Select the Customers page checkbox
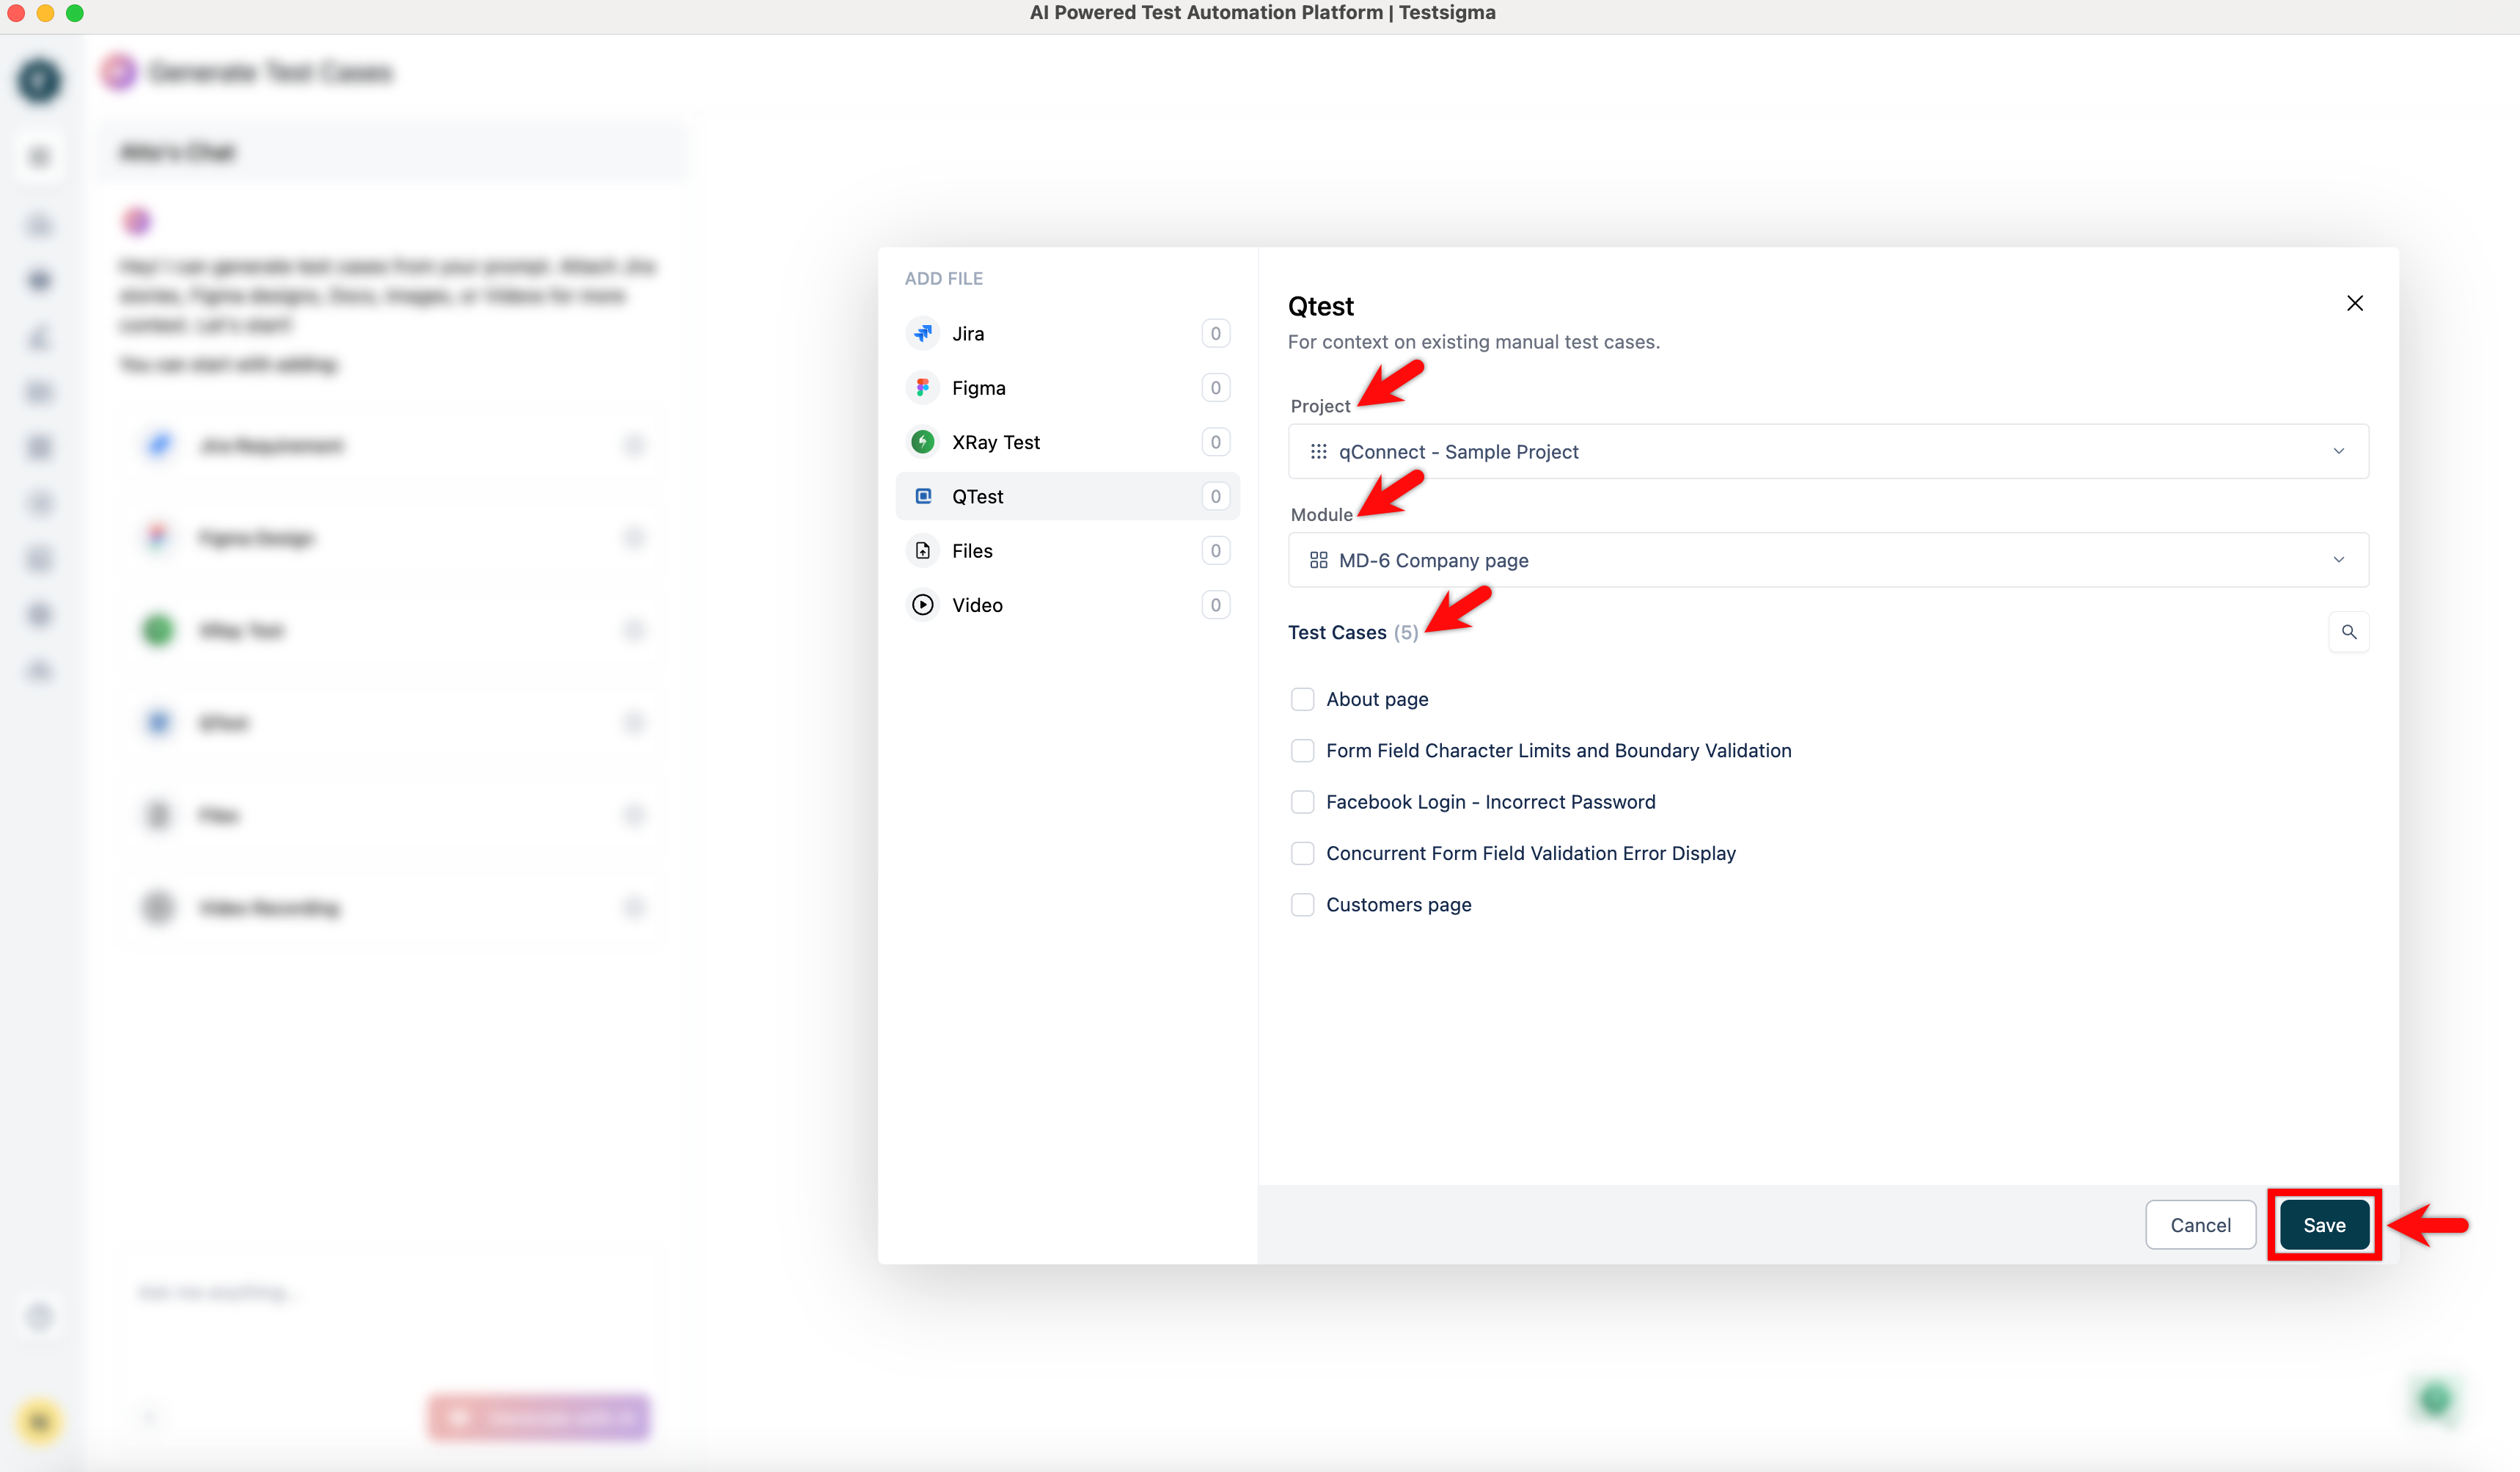Image resolution: width=2520 pixels, height=1472 pixels. [1301, 905]
